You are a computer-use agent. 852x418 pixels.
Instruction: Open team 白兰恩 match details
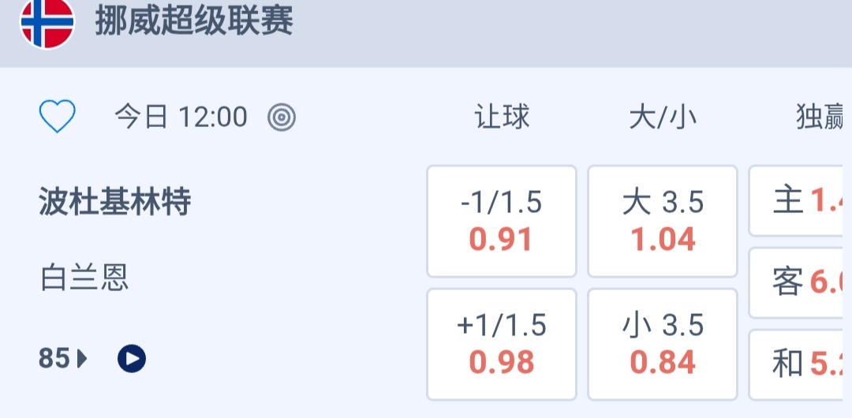coord(84,278)
